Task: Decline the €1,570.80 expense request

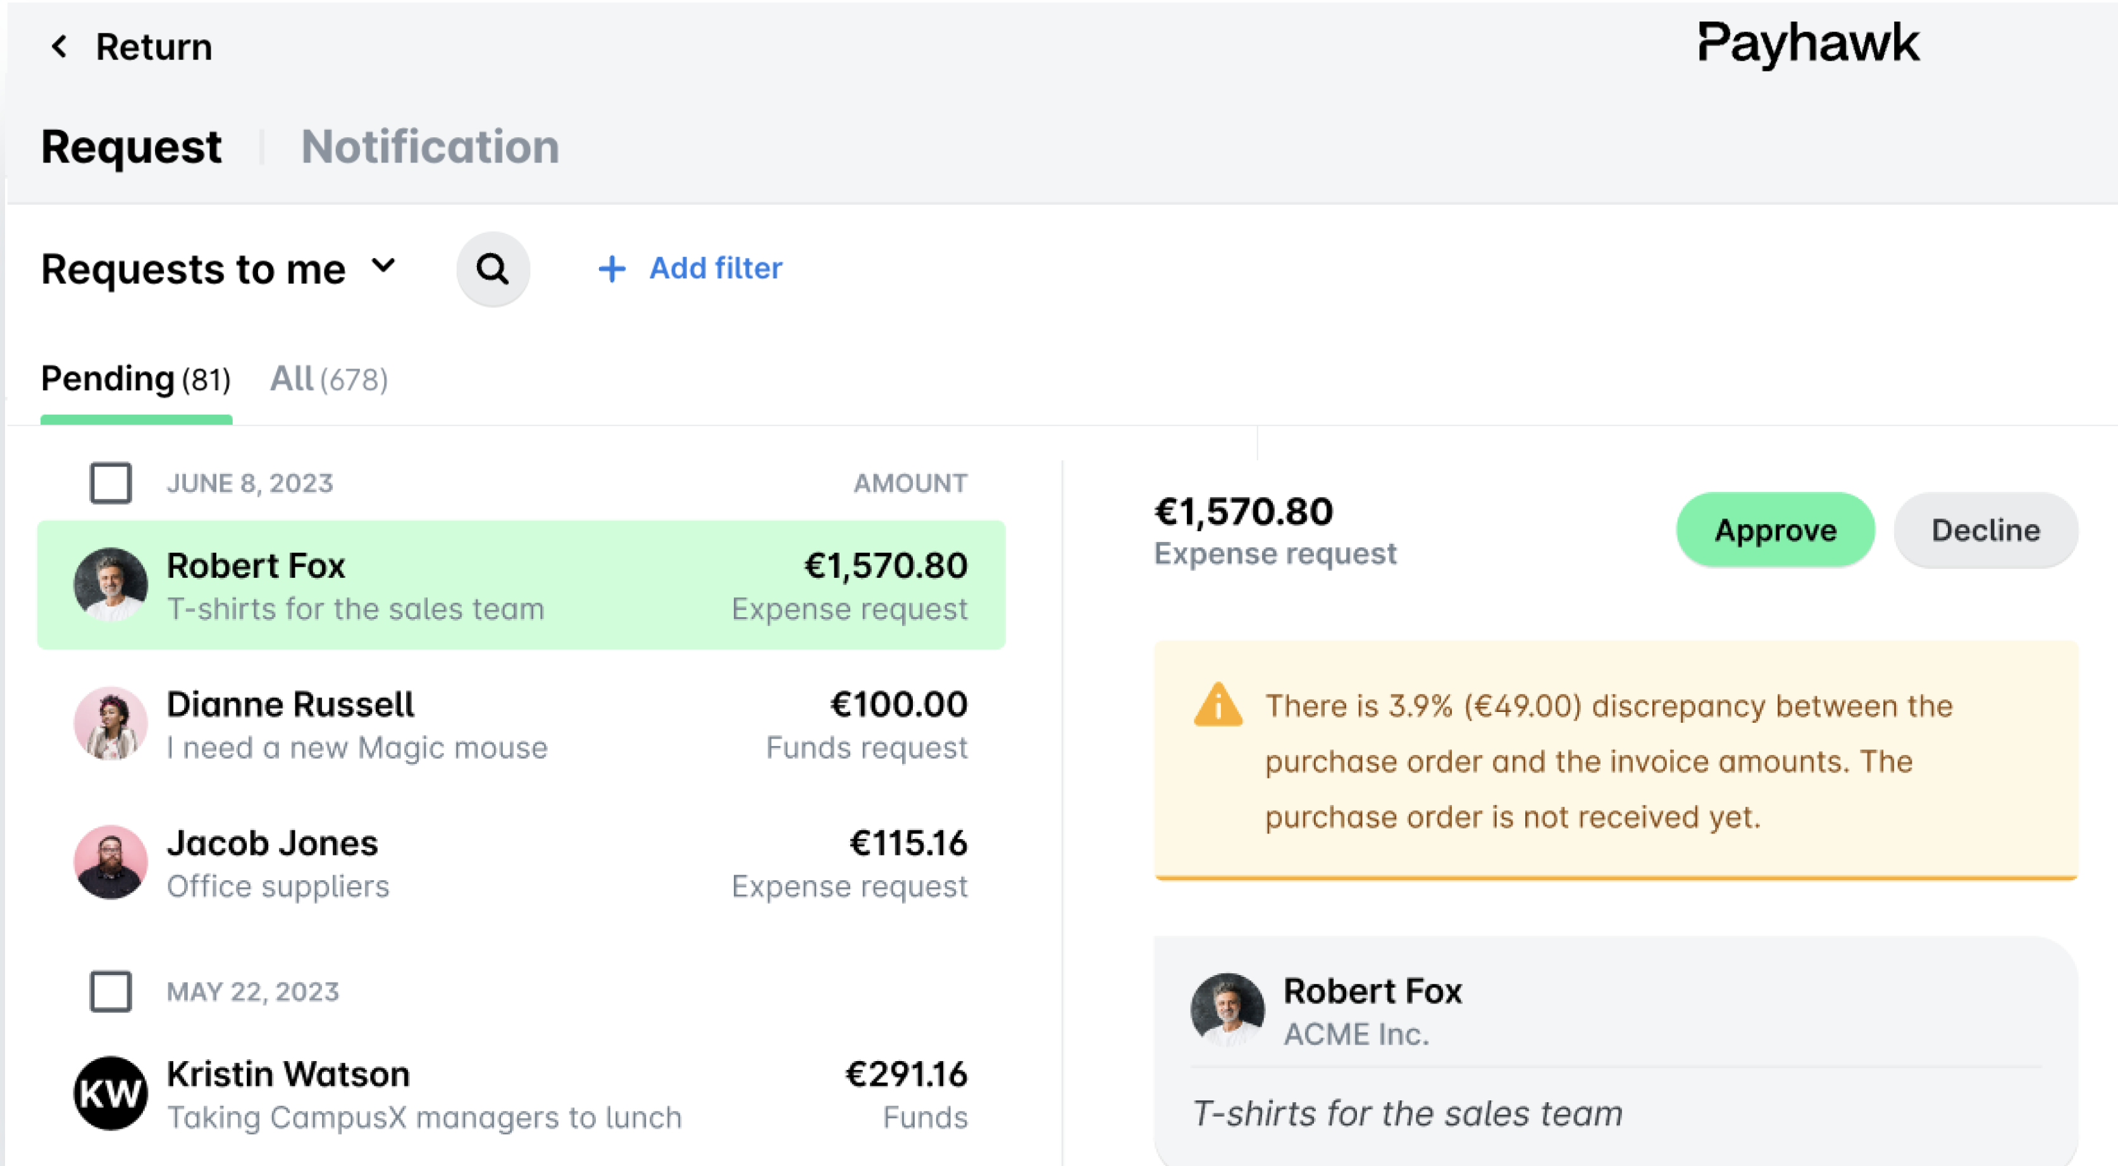Action: 1986,530
